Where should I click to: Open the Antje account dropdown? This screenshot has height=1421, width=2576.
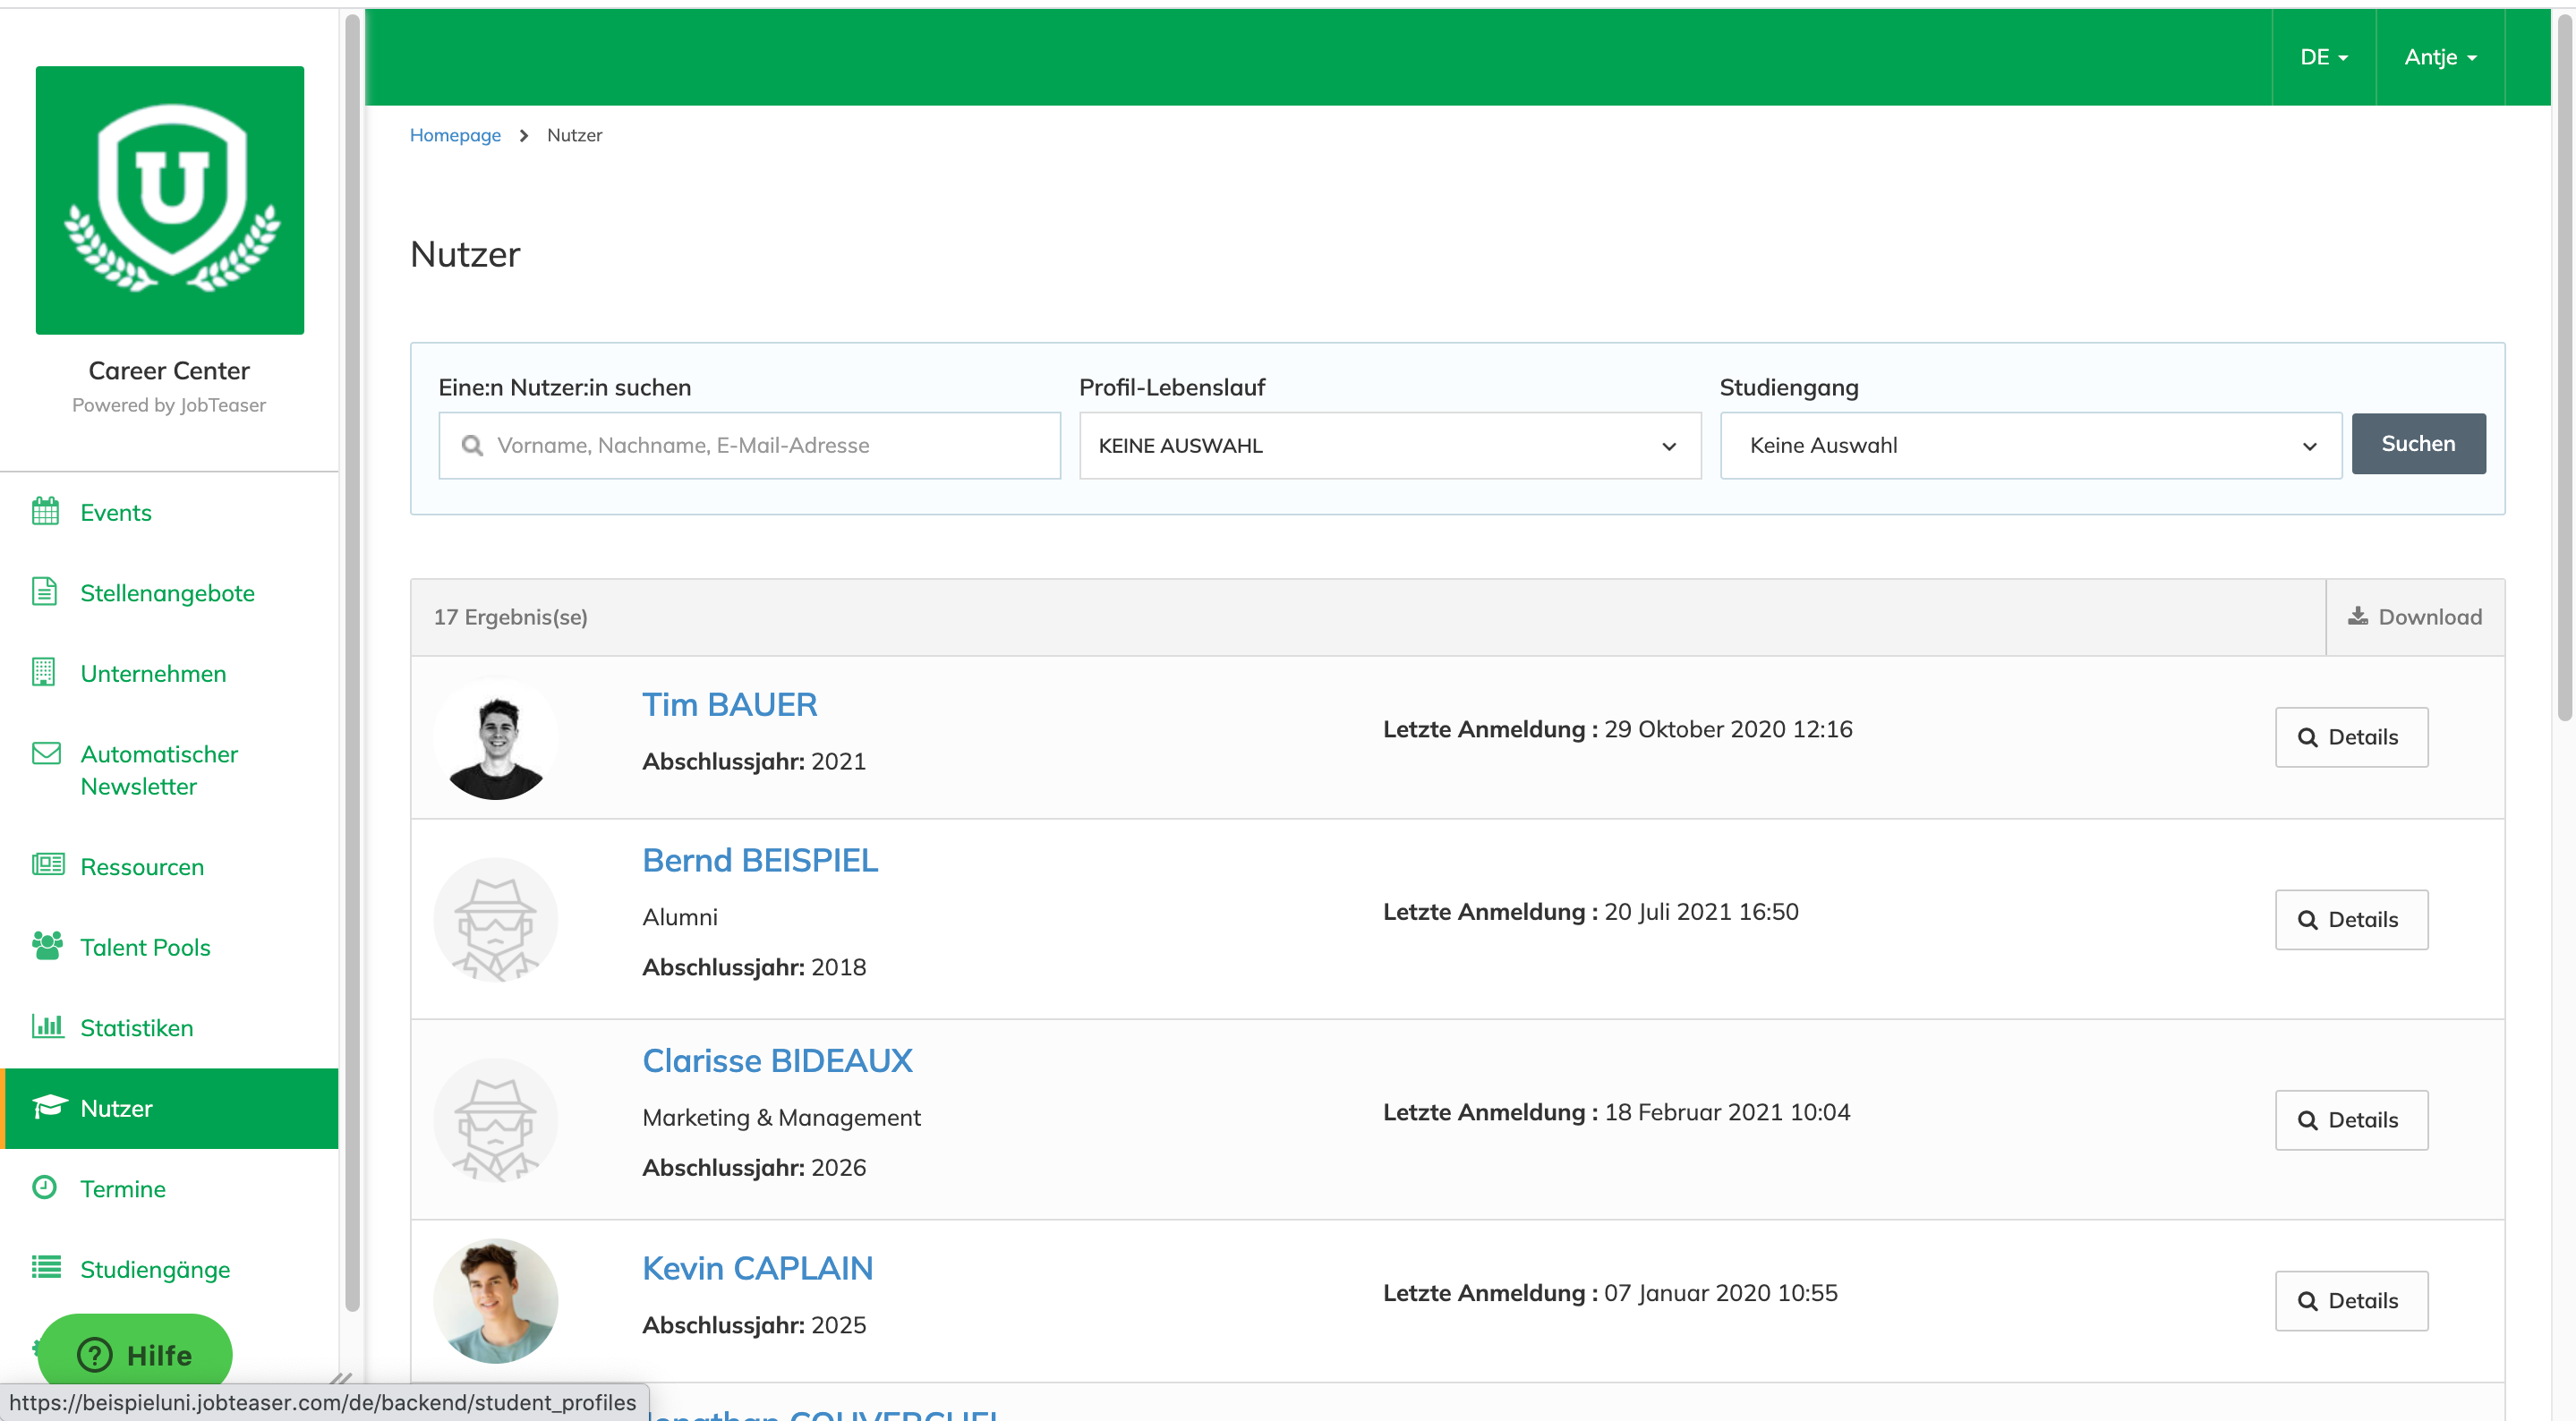(2440, 57)
